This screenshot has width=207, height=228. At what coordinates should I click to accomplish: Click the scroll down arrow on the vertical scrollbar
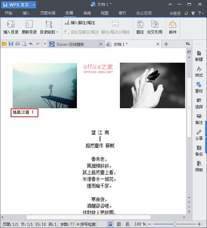point(189,198)
